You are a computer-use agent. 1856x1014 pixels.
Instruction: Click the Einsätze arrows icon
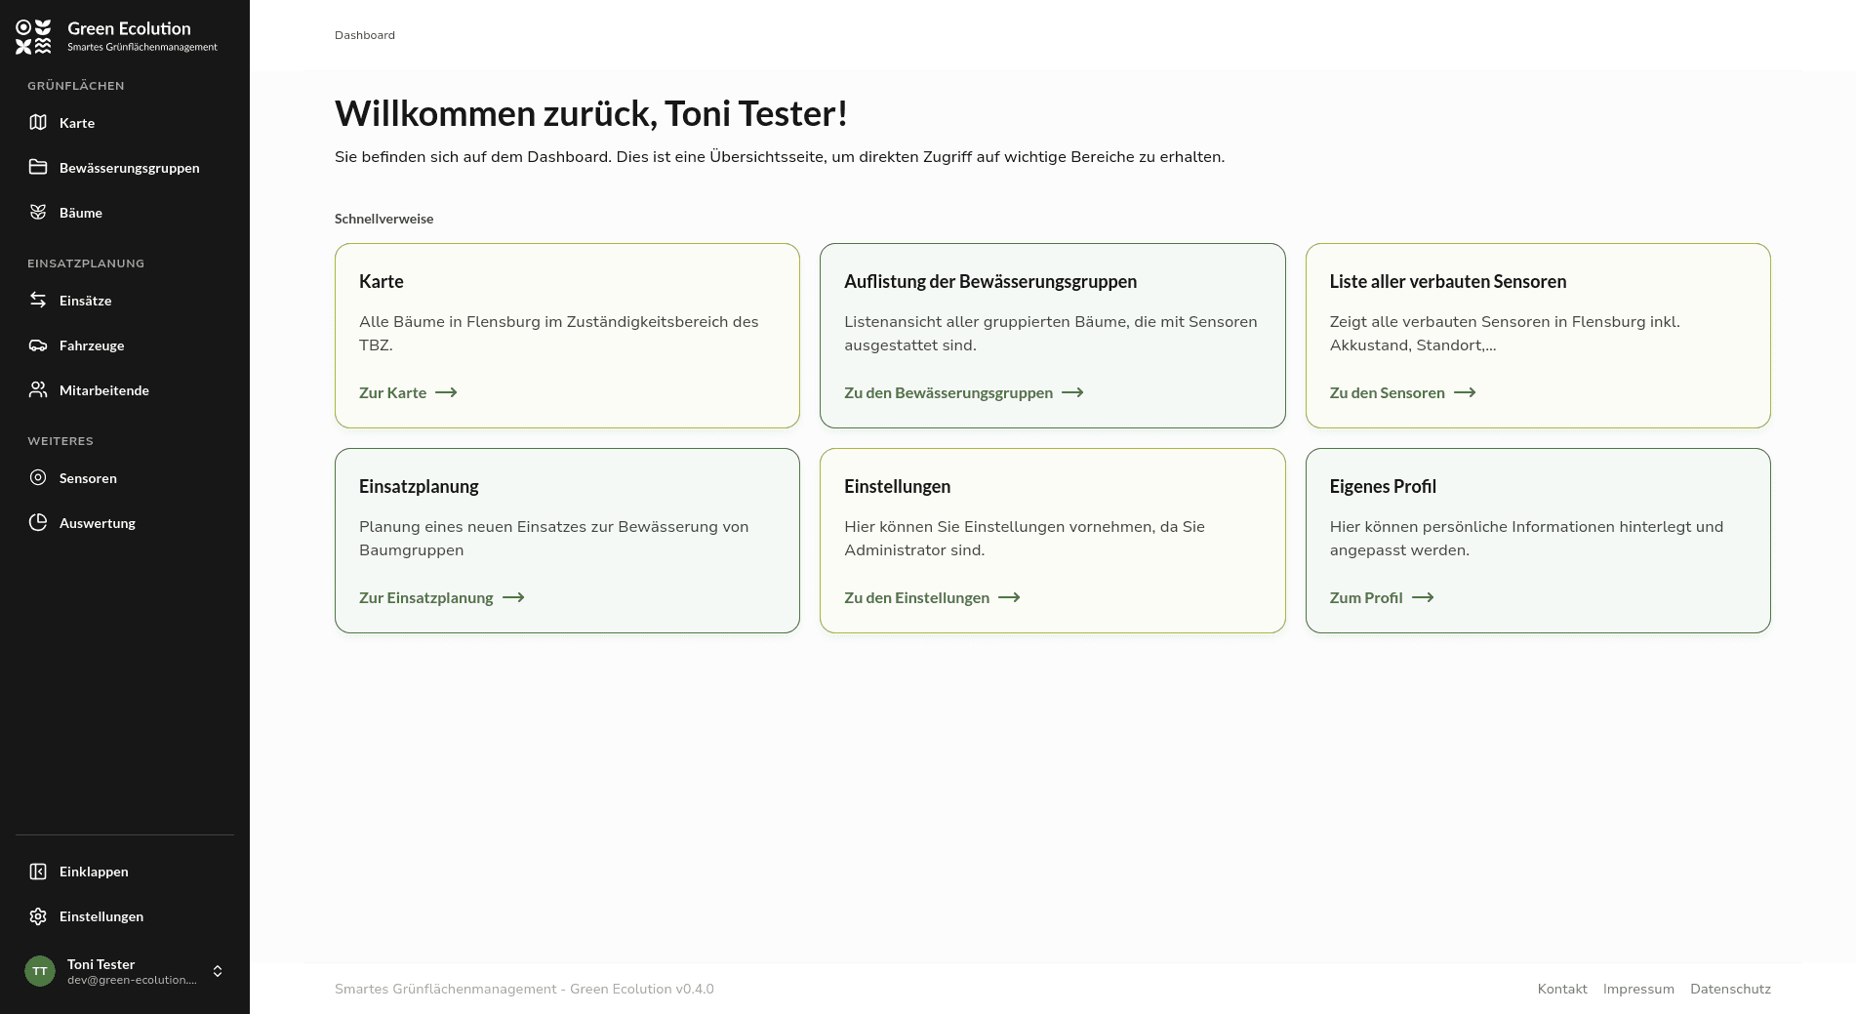(38, 300)
